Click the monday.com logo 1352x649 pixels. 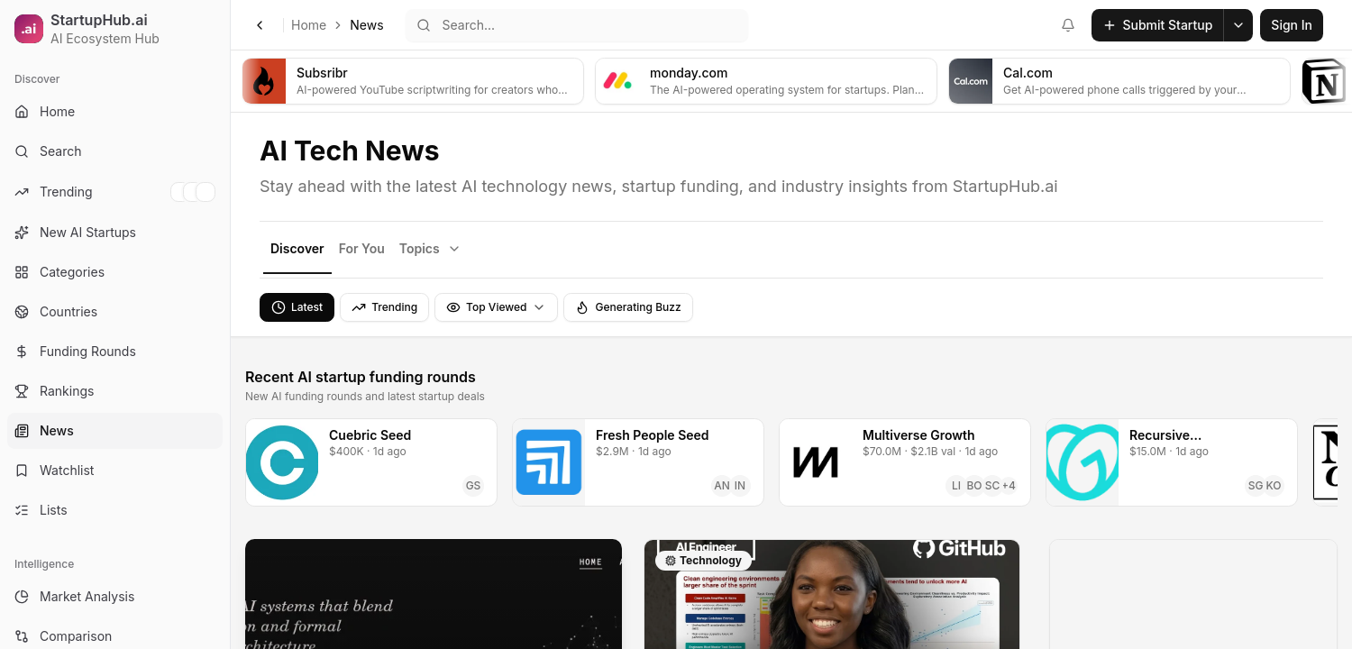[x=617, y=81]
